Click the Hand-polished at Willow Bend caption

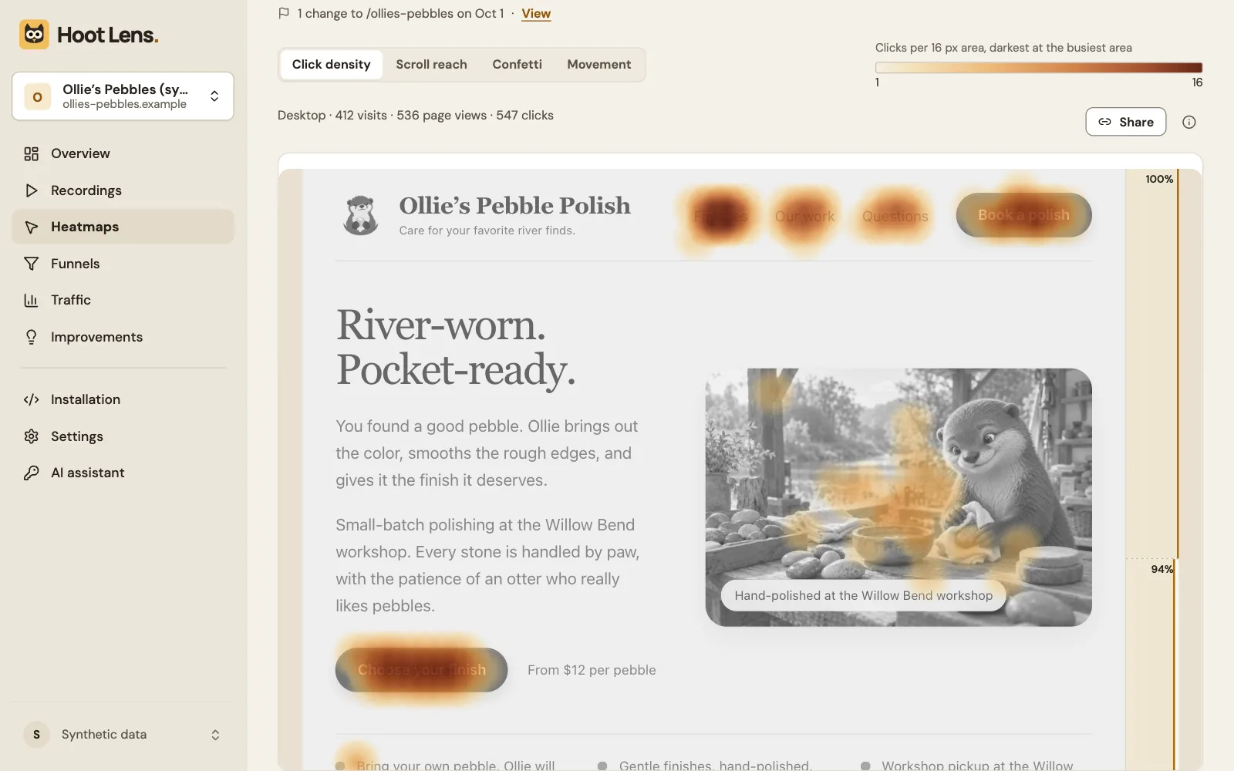(863, 596)
